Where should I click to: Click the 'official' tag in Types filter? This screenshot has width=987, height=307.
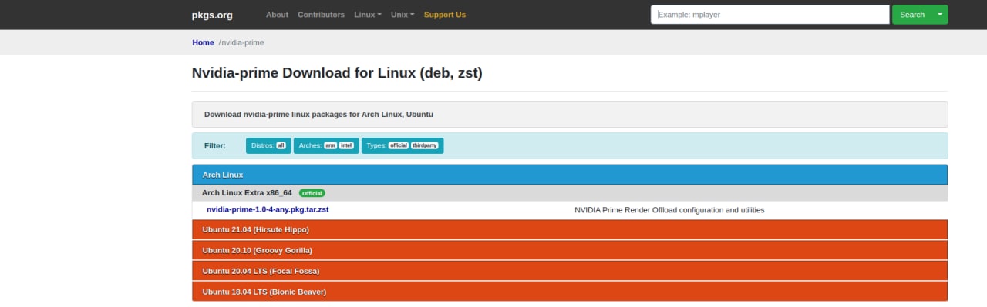click(x=398, y=145)
